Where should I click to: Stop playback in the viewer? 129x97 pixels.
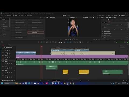click(x=70, y=39)
